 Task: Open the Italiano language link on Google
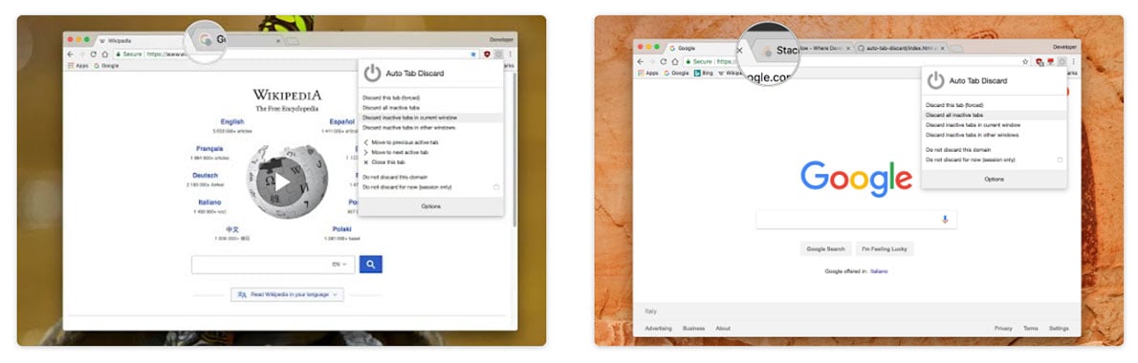pyautogui.click(x=879, y=271)
